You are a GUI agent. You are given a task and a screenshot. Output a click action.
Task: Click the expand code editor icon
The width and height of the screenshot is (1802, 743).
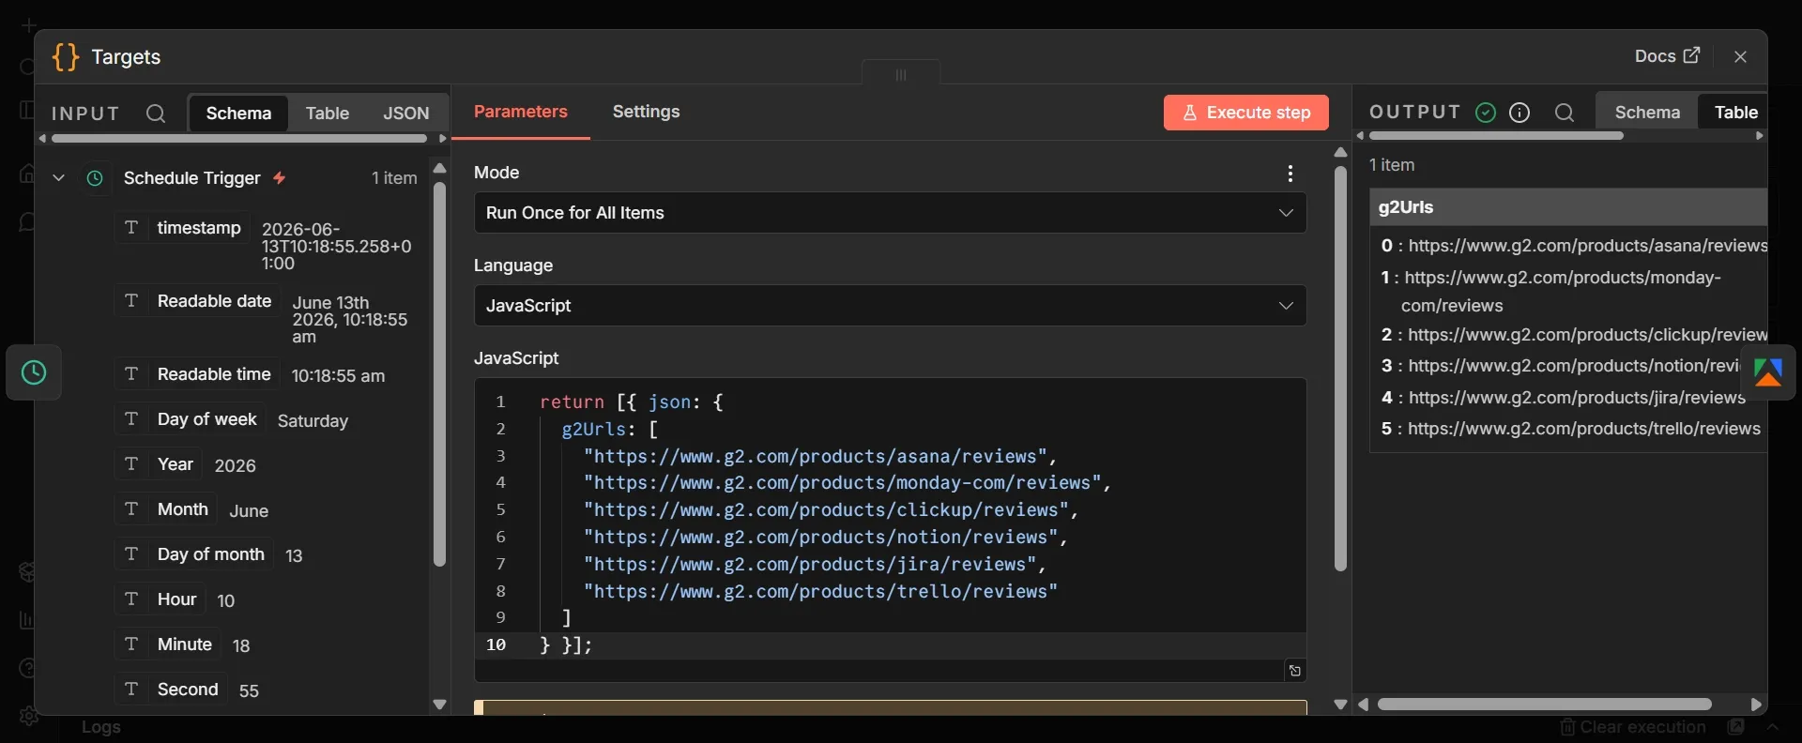coord(1295,670)
